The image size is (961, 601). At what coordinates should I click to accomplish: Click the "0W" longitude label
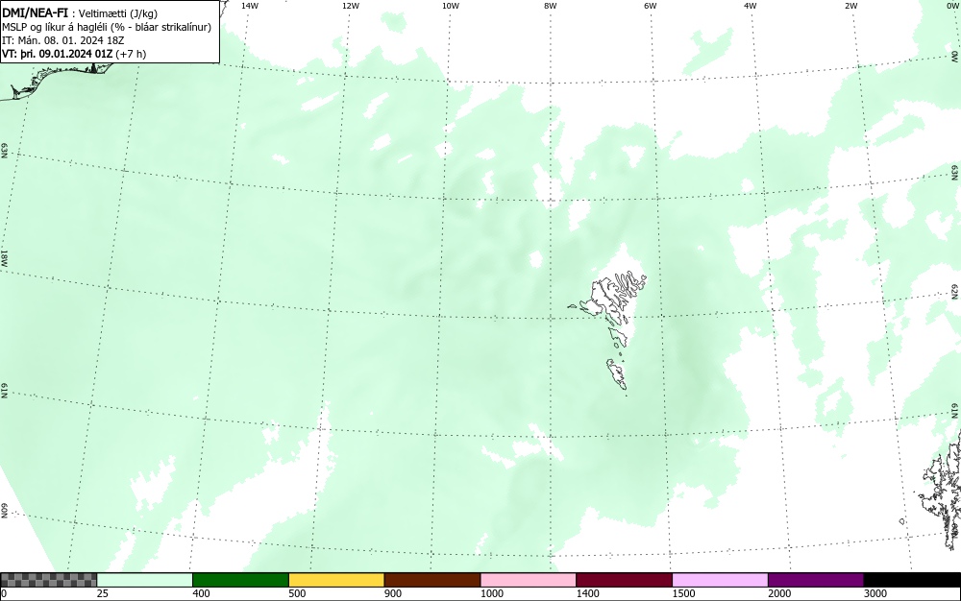coord(951,6)
